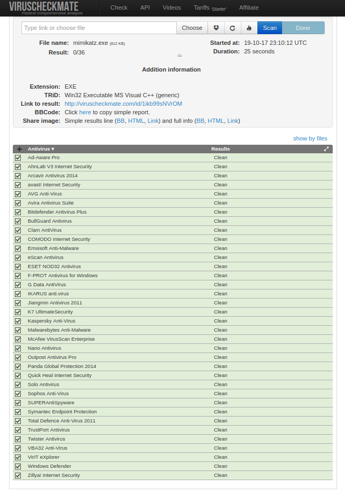The height and width of the screenshot is (494, 345).
Task: Click Panda Global Protection 2014 name
Action: (x=62, y=366)
